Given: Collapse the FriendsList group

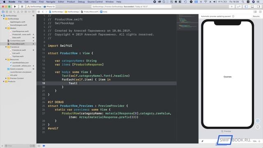Looking at the screenshot, I should [6, 47].
